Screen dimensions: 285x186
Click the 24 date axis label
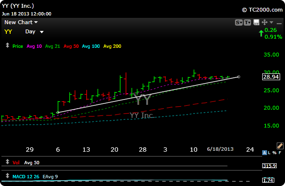click(x=250, y=150)
